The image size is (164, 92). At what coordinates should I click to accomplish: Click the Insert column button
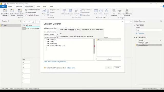[x=109, y=59]
